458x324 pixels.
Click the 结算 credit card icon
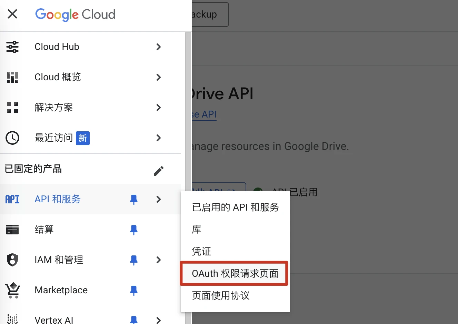coord(12,230)
